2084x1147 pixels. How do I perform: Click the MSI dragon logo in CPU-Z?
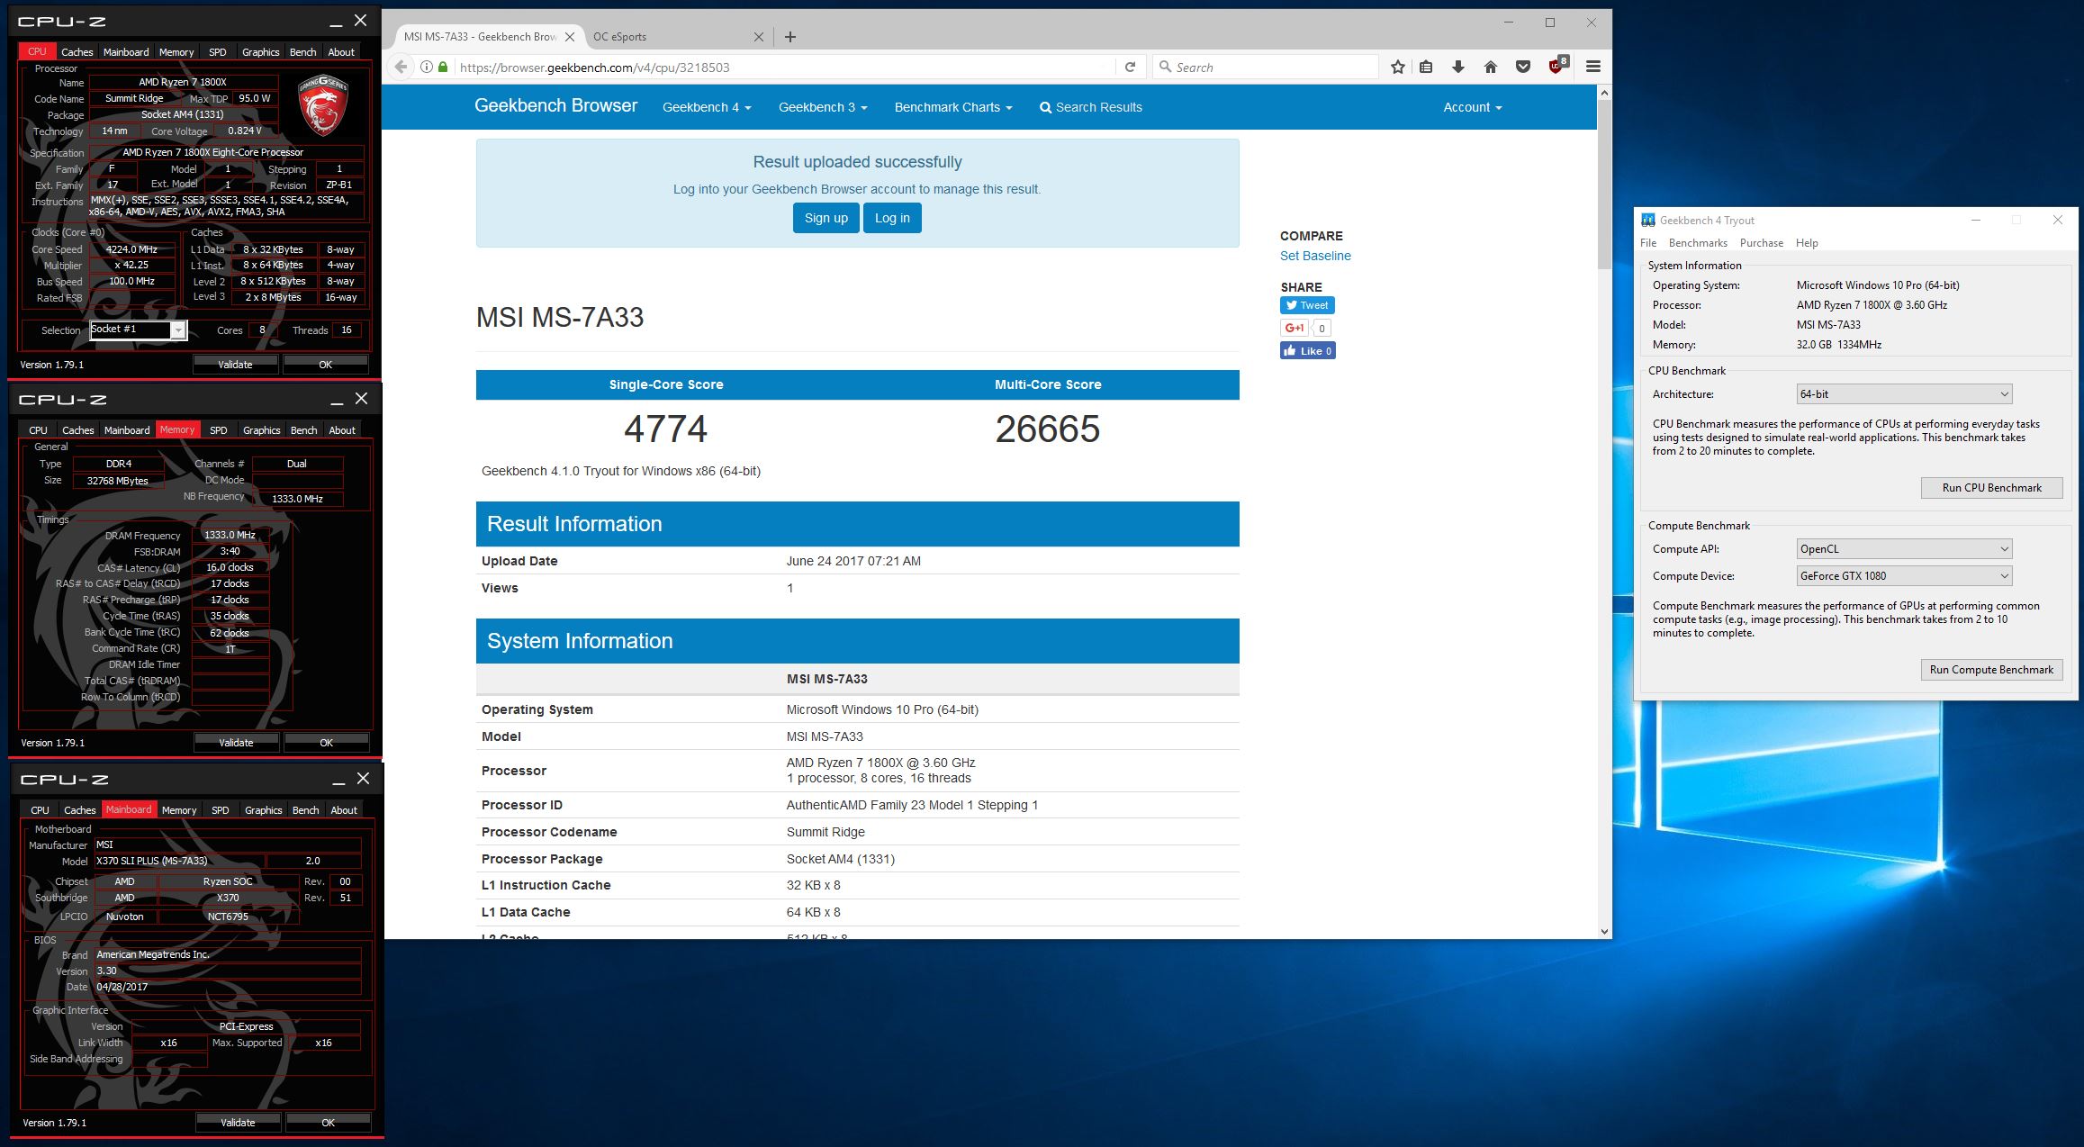tap(322, 105)
